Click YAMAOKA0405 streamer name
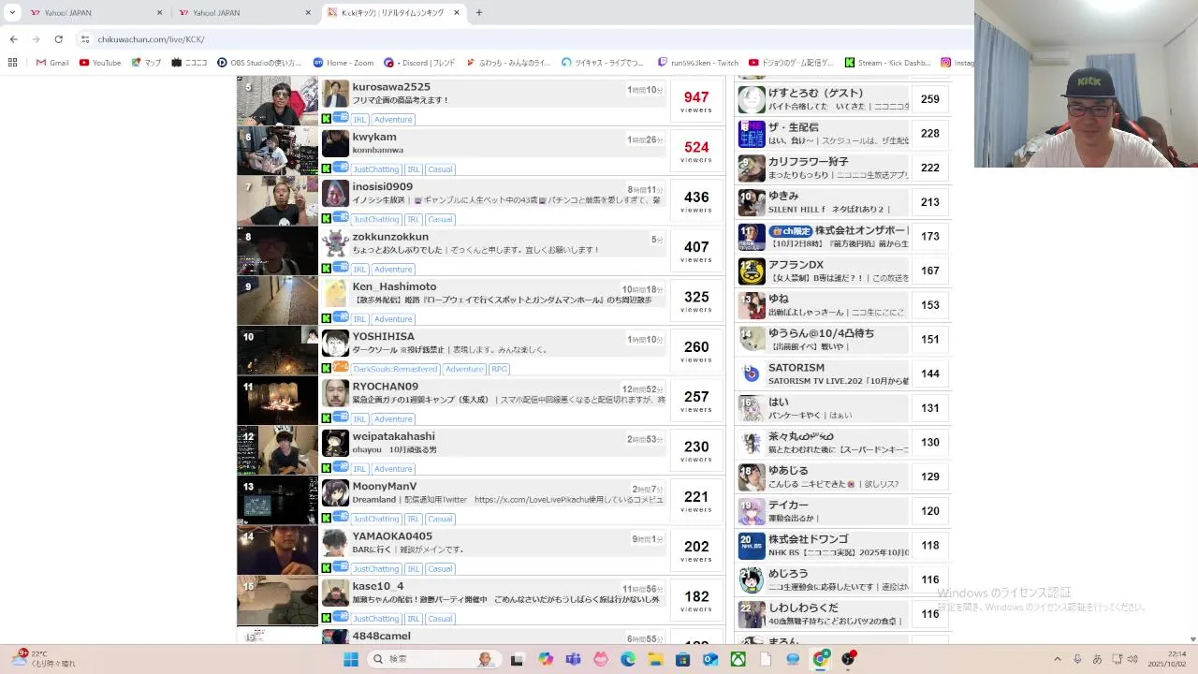This screenshot has width=1198, height=674. [x=392, y=536]
